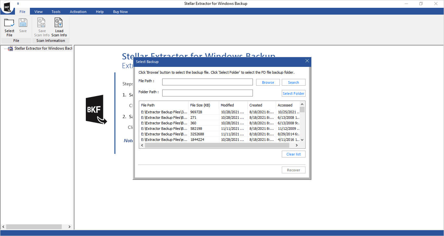
Task: Click the Select File icon
Action: tap(9, 23)
